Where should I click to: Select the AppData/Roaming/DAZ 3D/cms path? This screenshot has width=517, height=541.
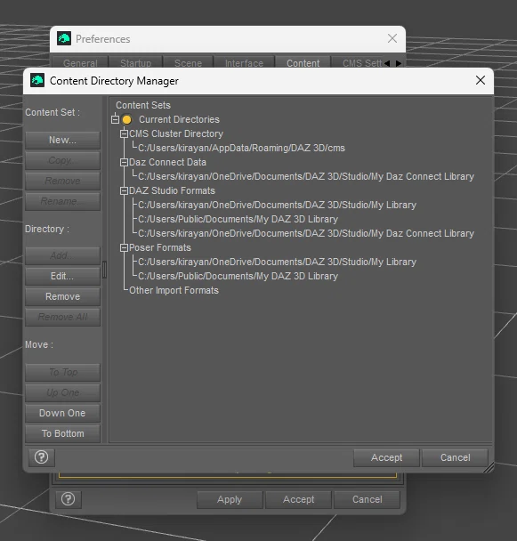pyautogui.click(x=241, y=148)
